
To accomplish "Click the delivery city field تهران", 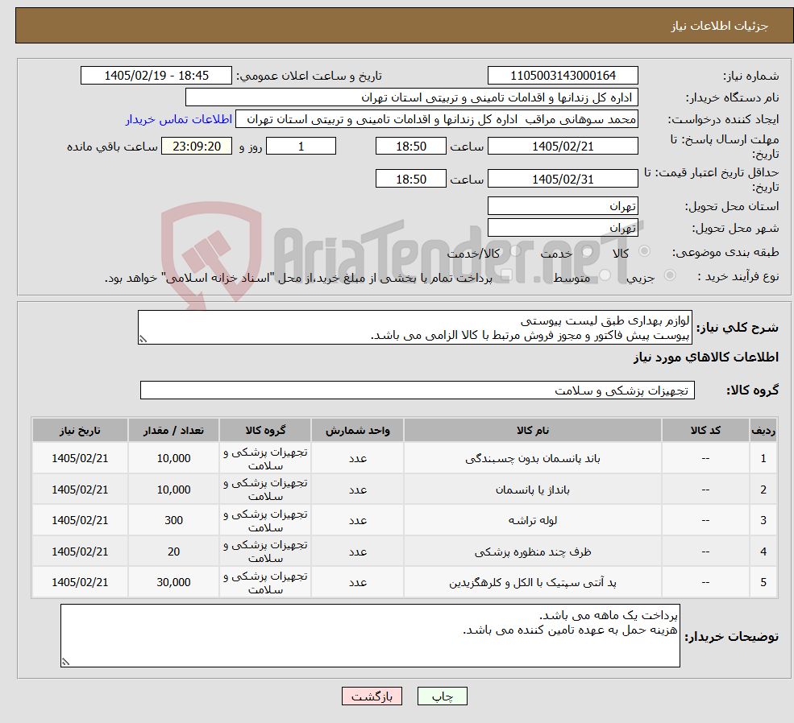I will click(563, 228).
